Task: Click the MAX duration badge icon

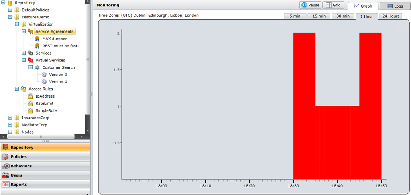Action: (x=37, y=39)
